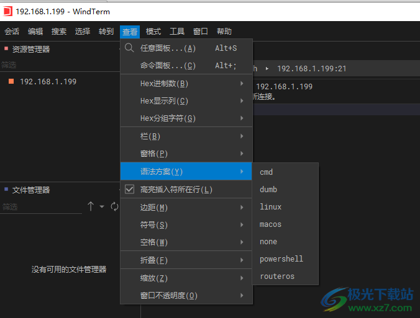Select linux syntax scheme
This screenshot has width=420, height=318.
285,207
